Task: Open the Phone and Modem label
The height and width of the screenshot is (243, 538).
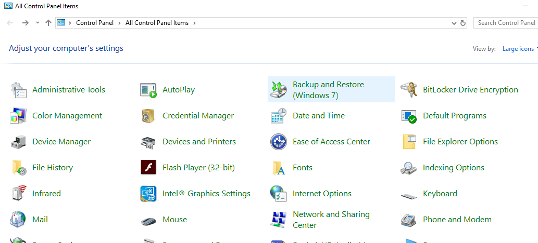Action: pyautogui.click(x=457, y=220)
